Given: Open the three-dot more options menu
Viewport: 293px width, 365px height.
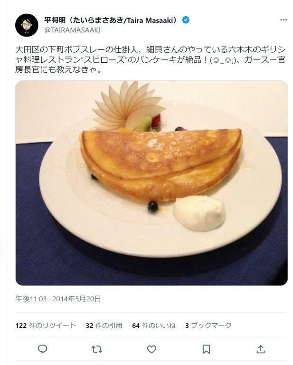Looking at the screenshot, I should tap(284, 20).
